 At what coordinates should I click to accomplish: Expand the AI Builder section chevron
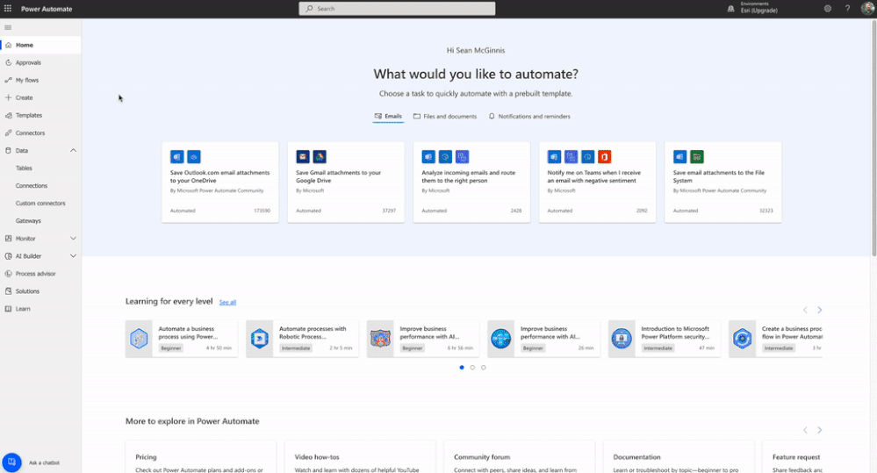tap(73, 256)
